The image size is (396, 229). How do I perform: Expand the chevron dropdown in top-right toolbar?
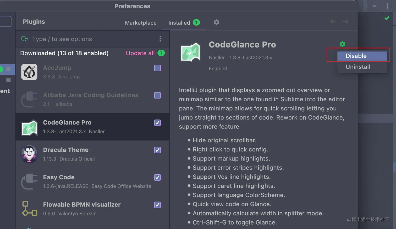(374, 6)
